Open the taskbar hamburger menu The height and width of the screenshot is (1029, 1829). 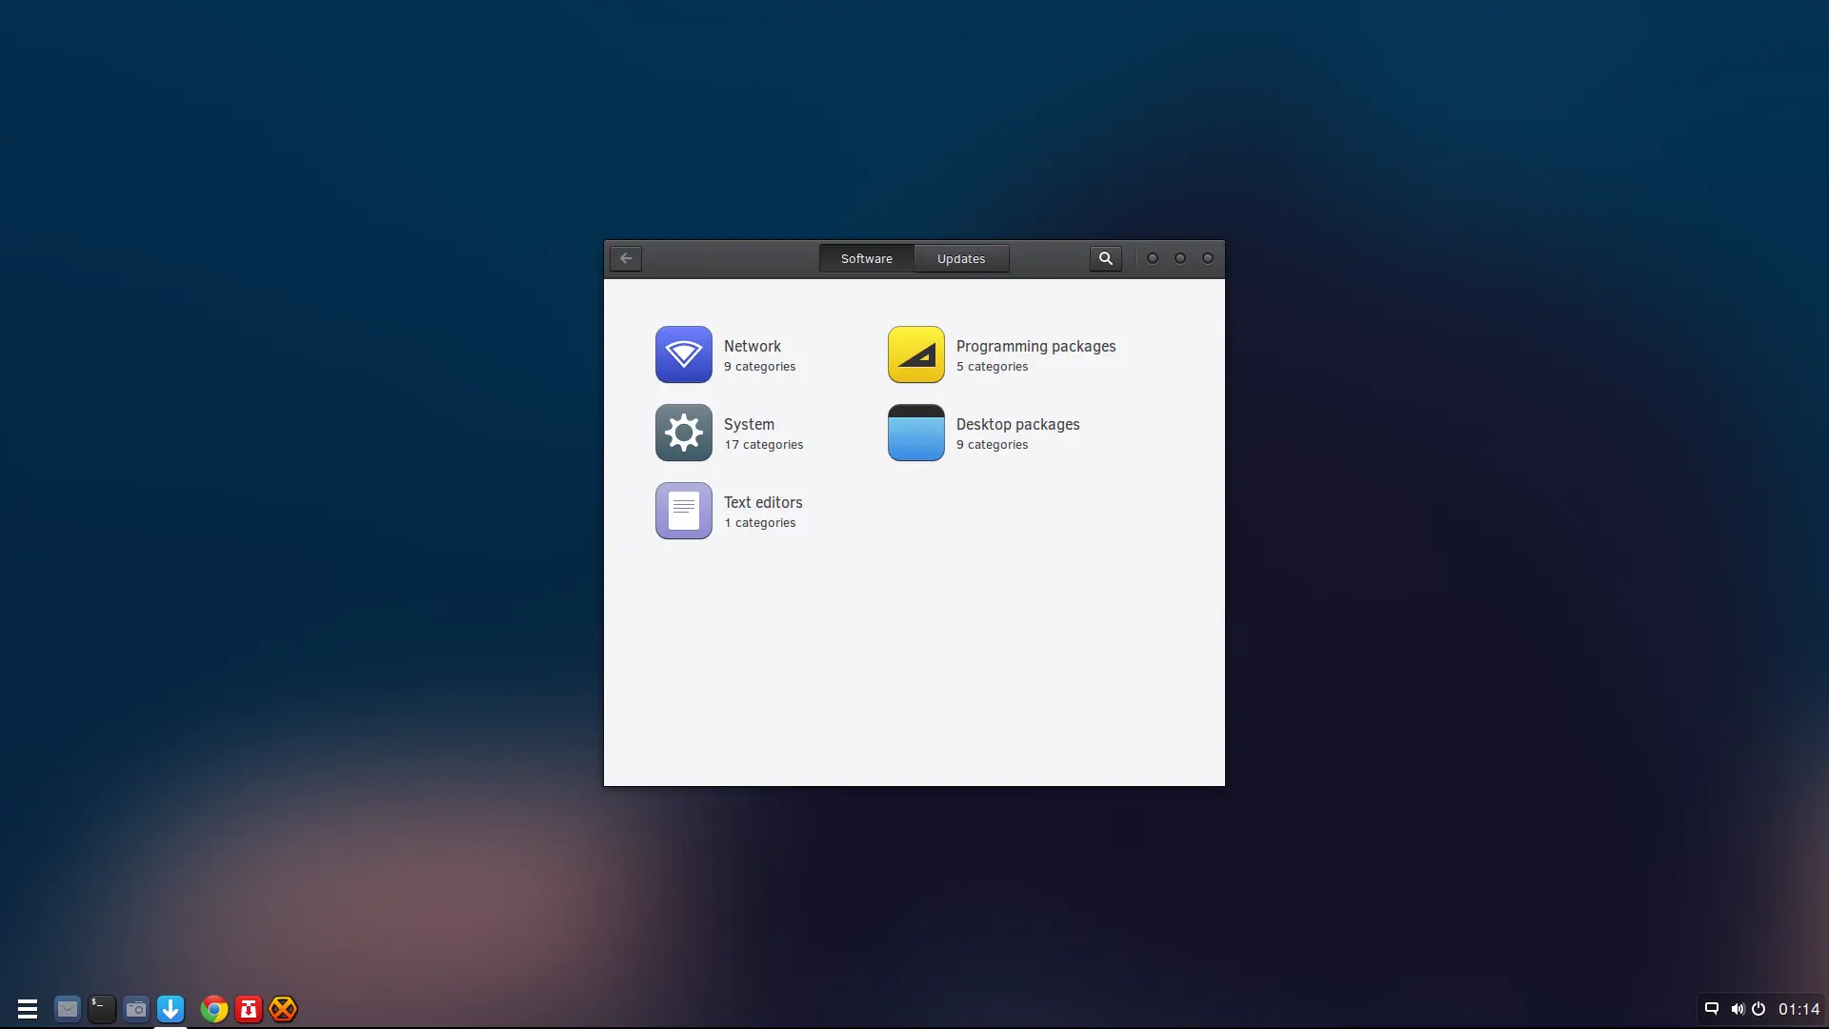pos(28,1009)
